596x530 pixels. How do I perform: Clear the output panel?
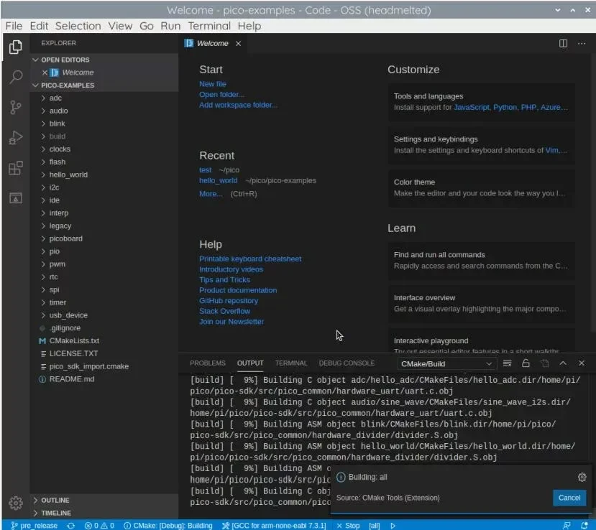[507, 363]
